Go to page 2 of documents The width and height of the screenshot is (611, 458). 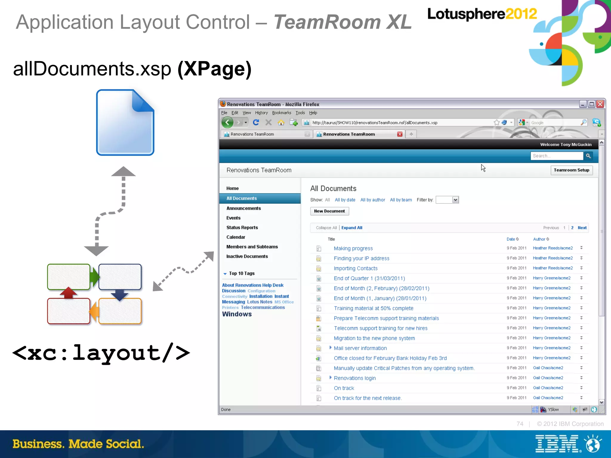[572, 228]
